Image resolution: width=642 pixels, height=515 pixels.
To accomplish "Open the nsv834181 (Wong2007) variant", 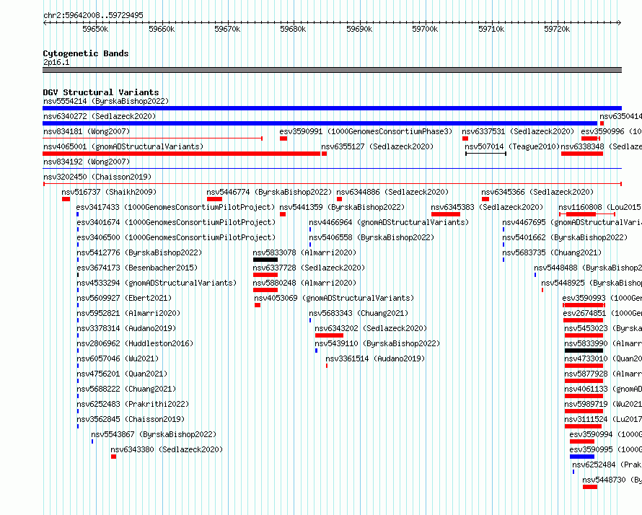I will [87, 131].
